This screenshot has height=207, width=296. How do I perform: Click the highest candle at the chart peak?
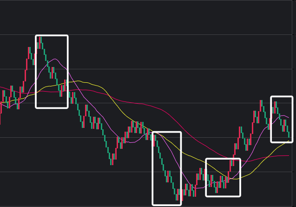[40, 42]
